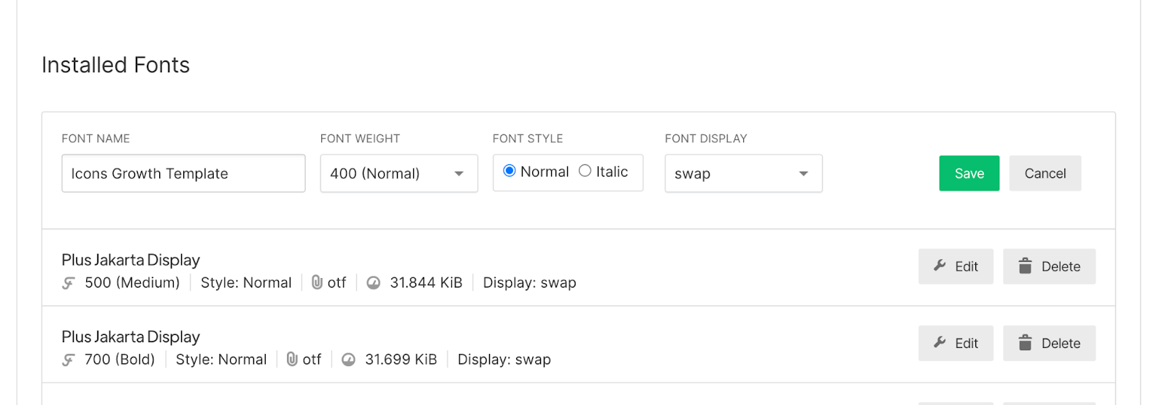Click the font glyph icon beside 500 (Medium)
The width and height of the screenshot is (1168, 405).
click(69, 283)
